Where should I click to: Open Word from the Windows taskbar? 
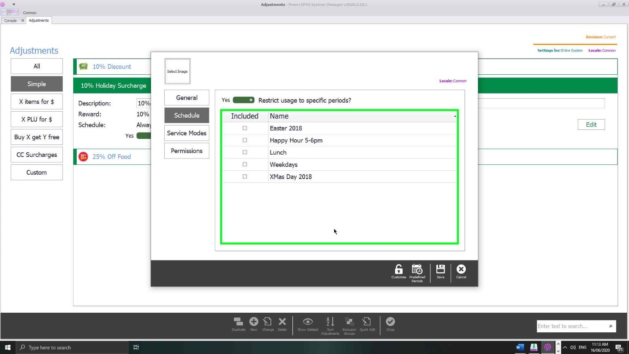tap(520, 347)
